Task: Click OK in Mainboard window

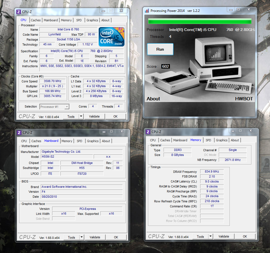Action: pos(116,237)
